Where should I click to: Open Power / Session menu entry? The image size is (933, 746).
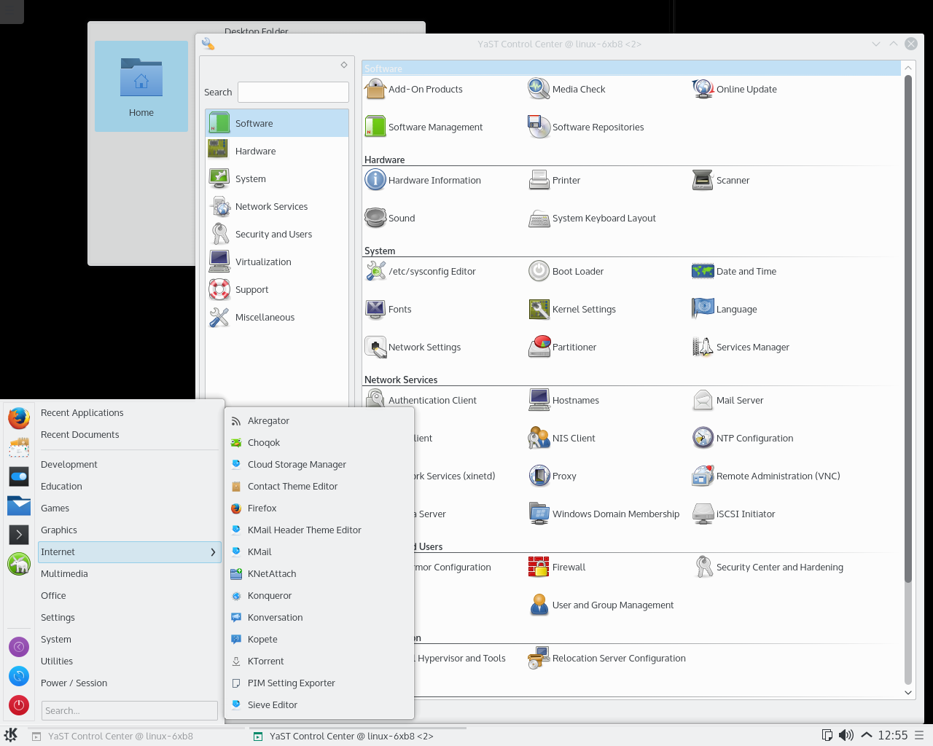coord(129,683)
